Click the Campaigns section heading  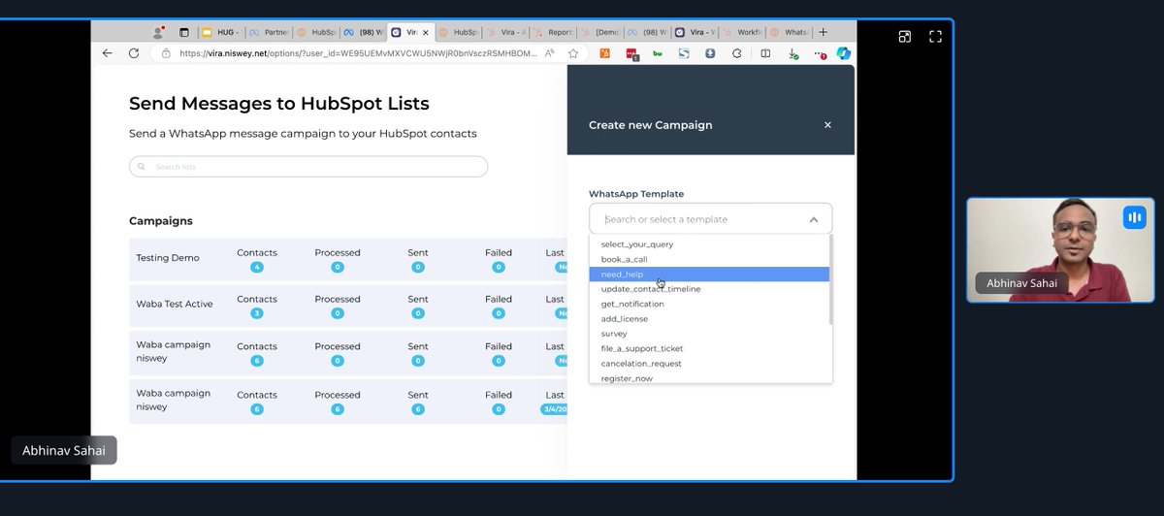click(x=161, y=221)
